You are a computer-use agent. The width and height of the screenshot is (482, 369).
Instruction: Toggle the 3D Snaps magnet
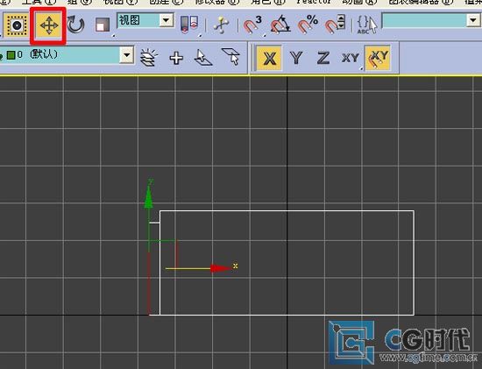coord(252,25)
